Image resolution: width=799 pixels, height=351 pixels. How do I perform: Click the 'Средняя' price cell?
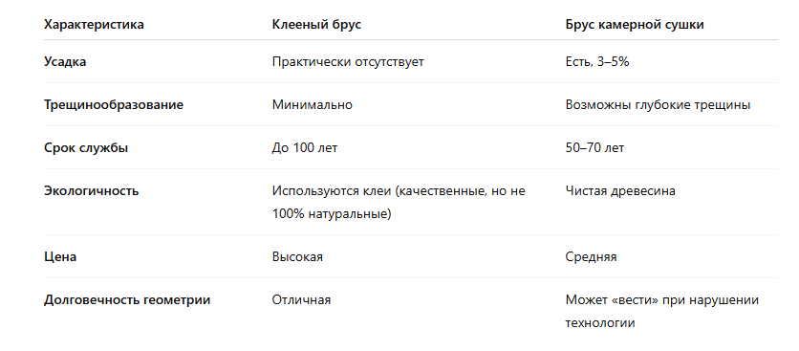[591, 256]
